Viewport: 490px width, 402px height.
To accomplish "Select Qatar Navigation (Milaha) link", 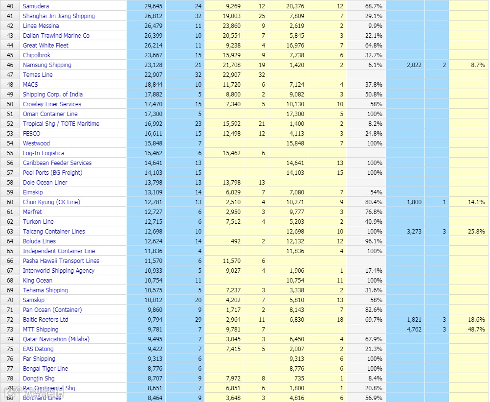I will click(x=56, y=339).
